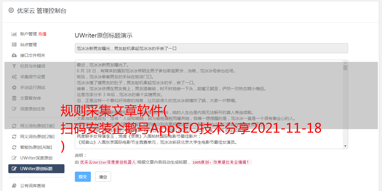This screenshot has height=191, width=382.
Task: Click the 清空 button
Action: [x=103, y=177]
